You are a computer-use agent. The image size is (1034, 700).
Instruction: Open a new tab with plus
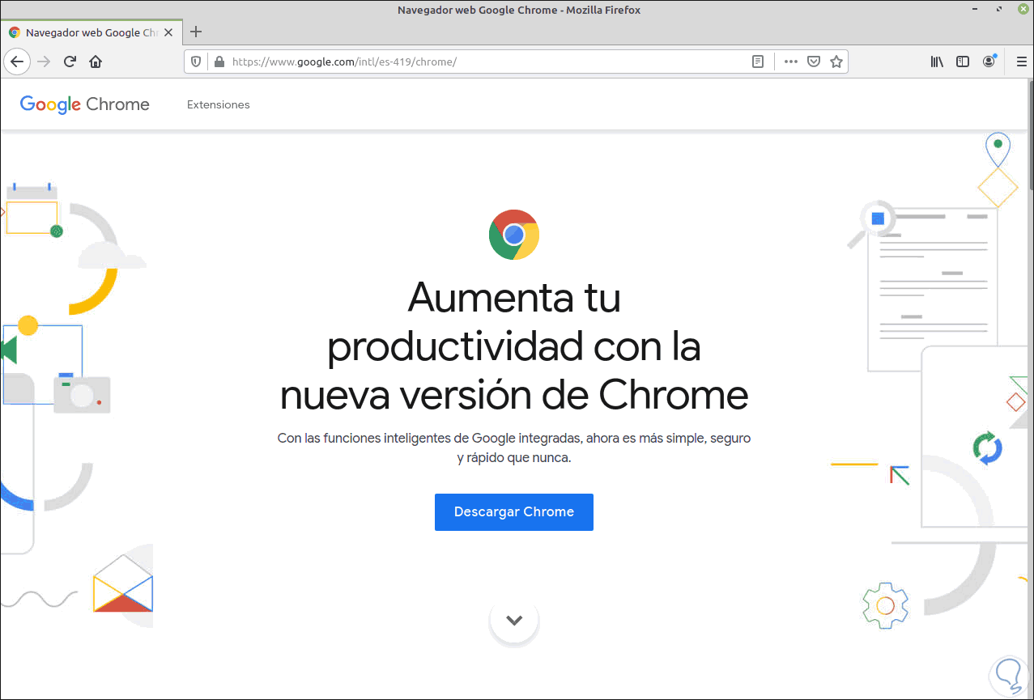pos(195,32)
